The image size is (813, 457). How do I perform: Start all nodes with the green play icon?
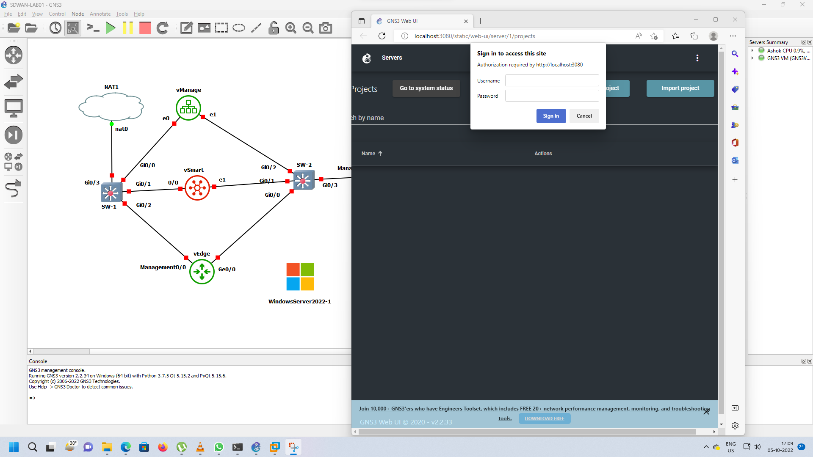tap(111, 28)
